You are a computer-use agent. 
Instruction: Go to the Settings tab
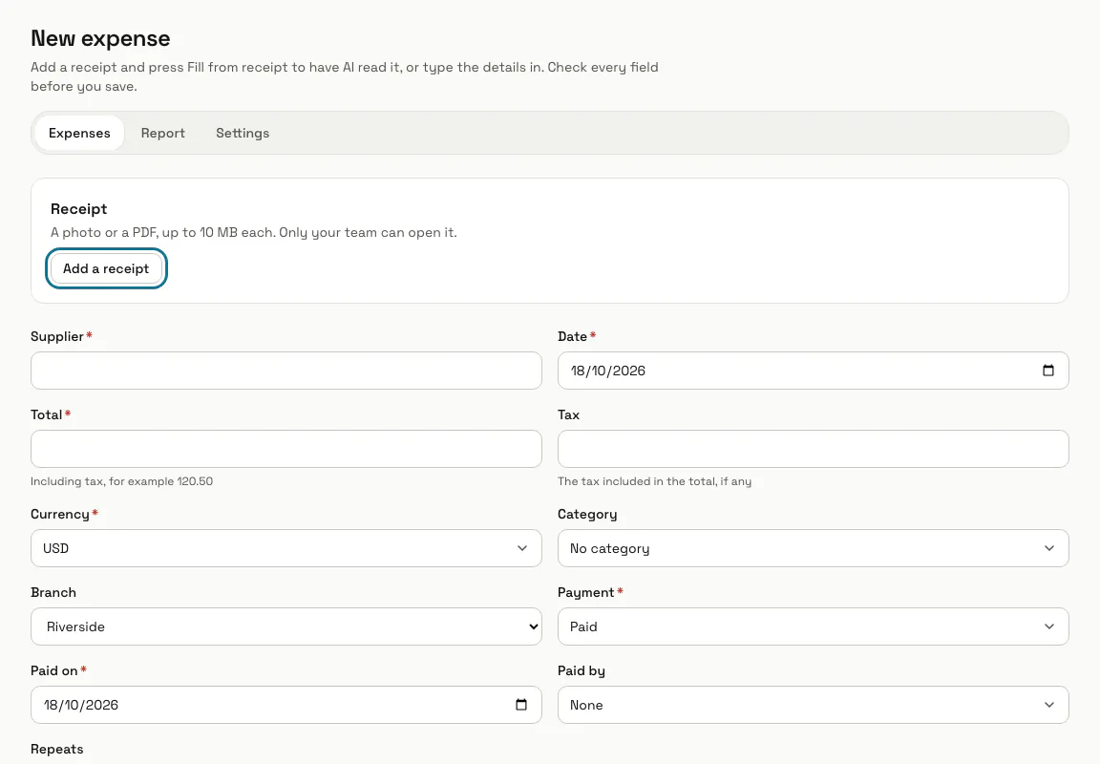[x=243, y=133]
